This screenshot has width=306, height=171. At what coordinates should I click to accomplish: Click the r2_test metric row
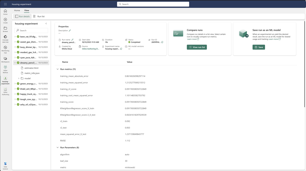(175, 128)
